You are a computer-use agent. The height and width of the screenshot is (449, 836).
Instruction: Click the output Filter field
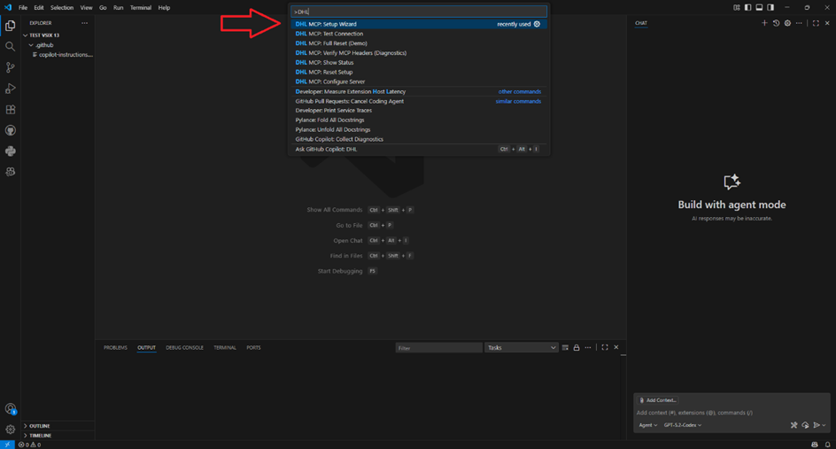pos(438,348)
